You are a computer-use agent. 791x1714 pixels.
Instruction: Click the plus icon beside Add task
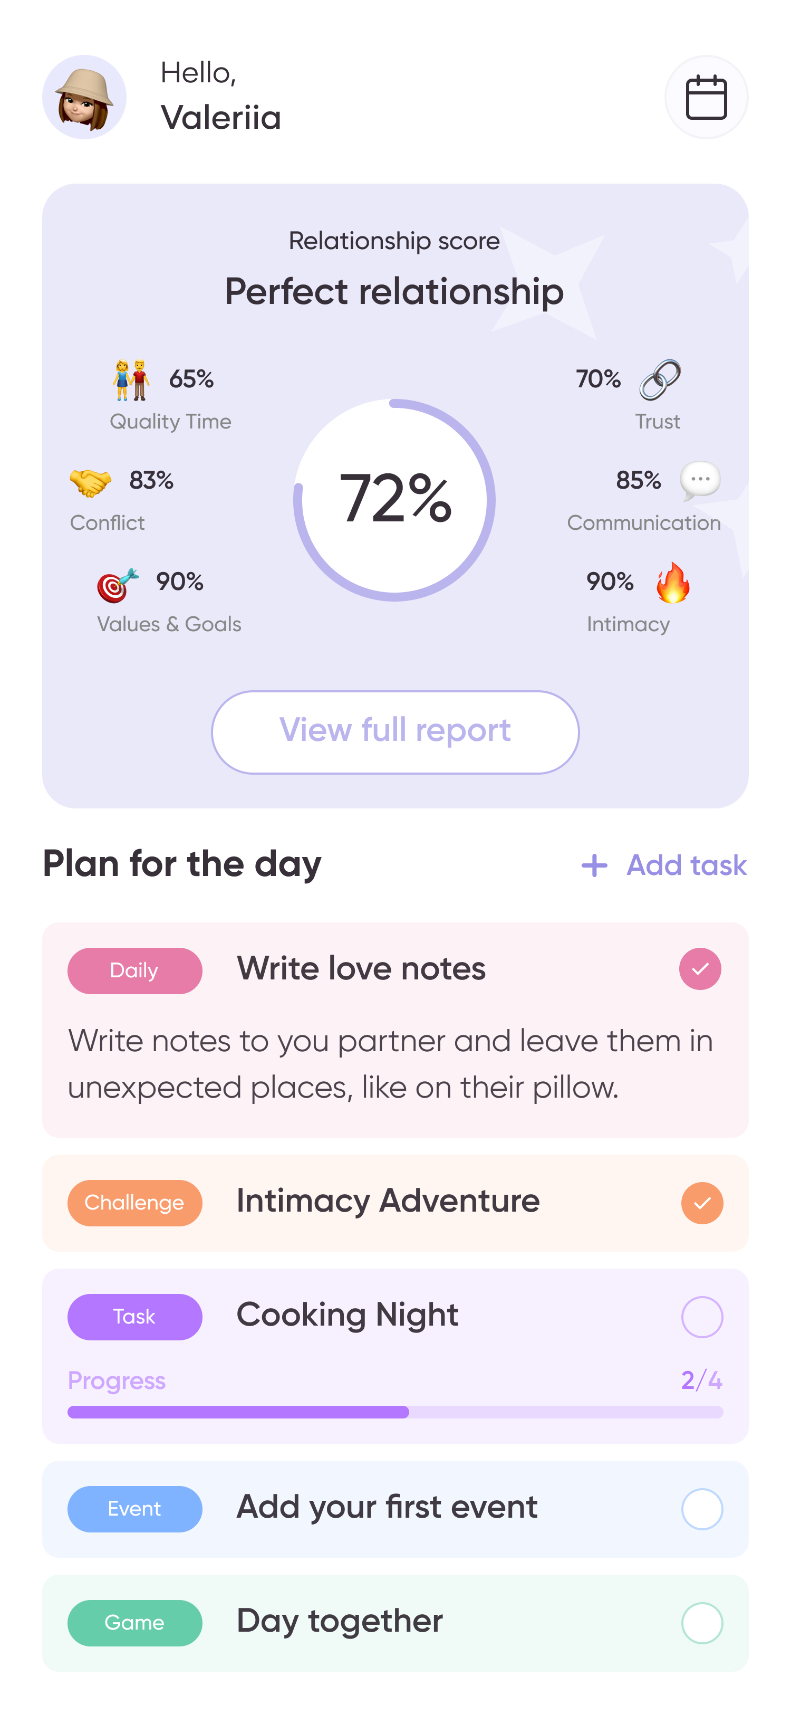coord(594,865)
